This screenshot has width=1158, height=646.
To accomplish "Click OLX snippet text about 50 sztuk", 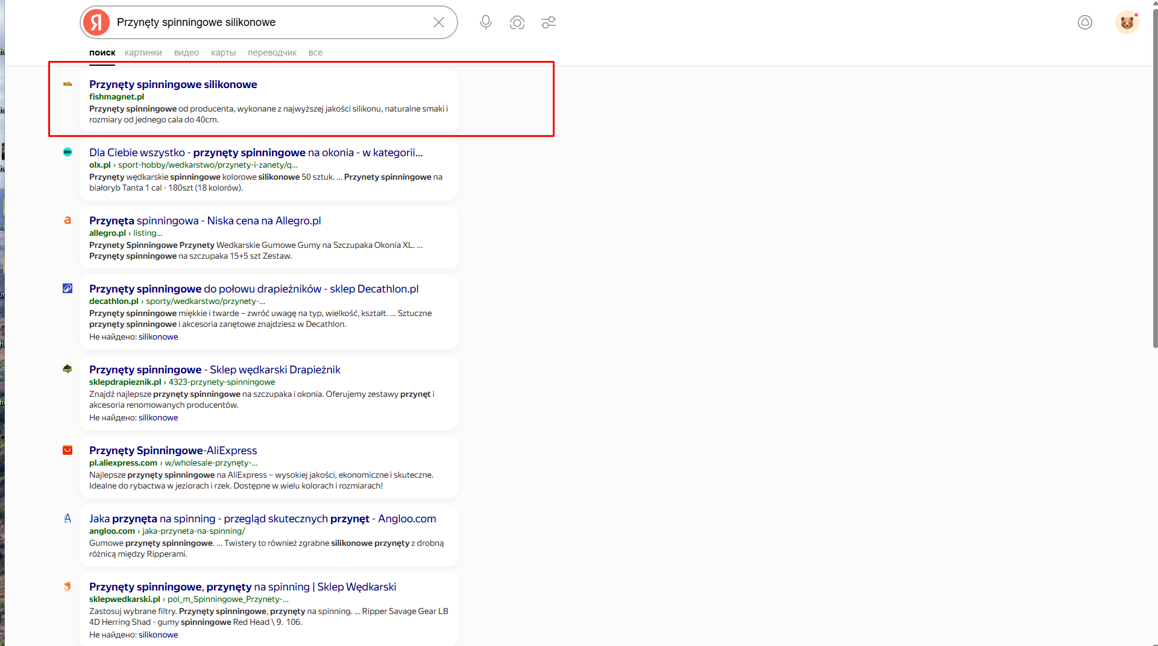I will 266,182.
